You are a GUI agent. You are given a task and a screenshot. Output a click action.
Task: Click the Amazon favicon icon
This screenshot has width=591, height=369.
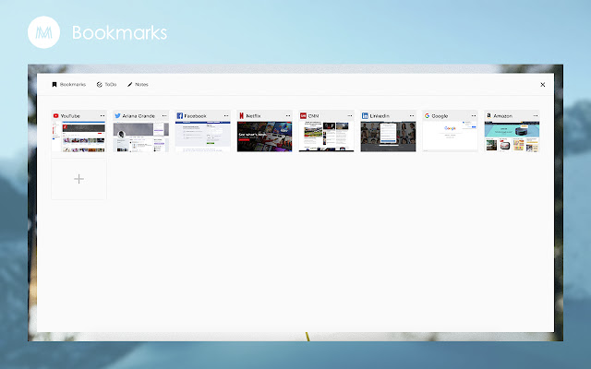tap(489, 116)
